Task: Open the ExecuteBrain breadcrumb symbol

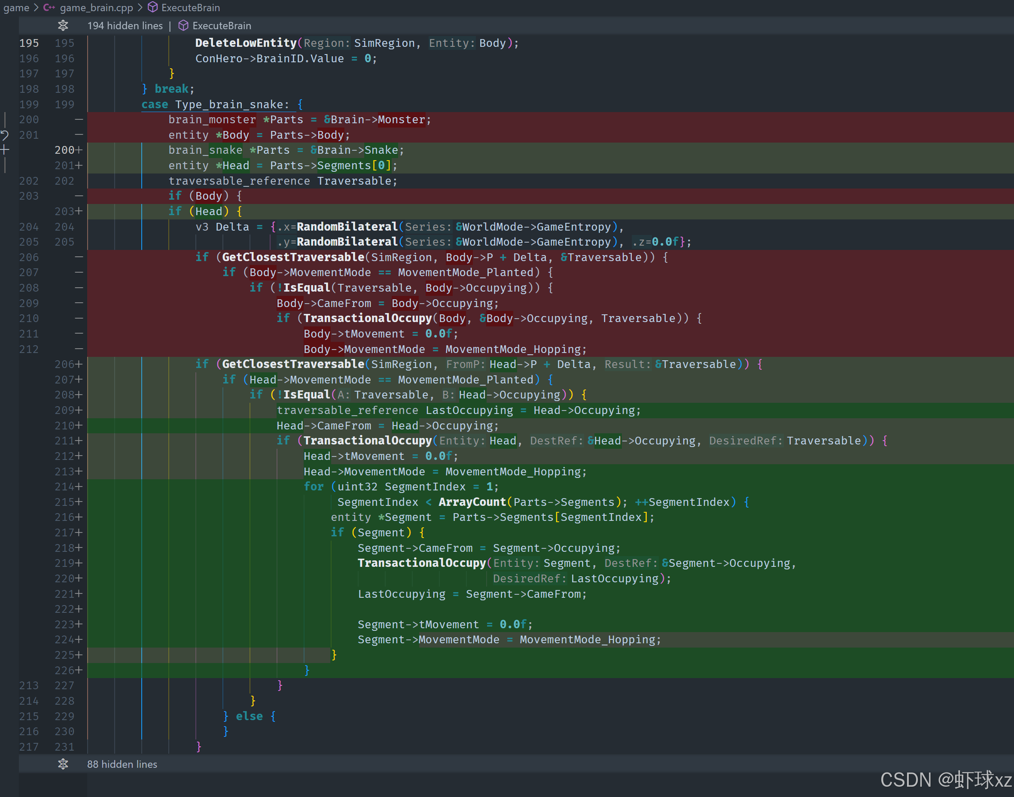Action: coord(190,7)
